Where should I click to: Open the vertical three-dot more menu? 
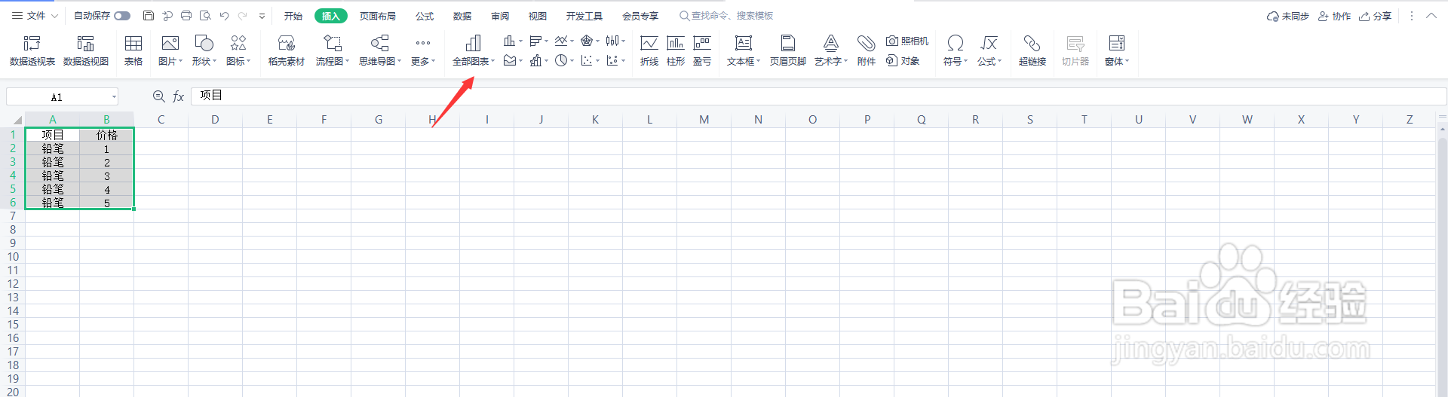(1412, 16)
